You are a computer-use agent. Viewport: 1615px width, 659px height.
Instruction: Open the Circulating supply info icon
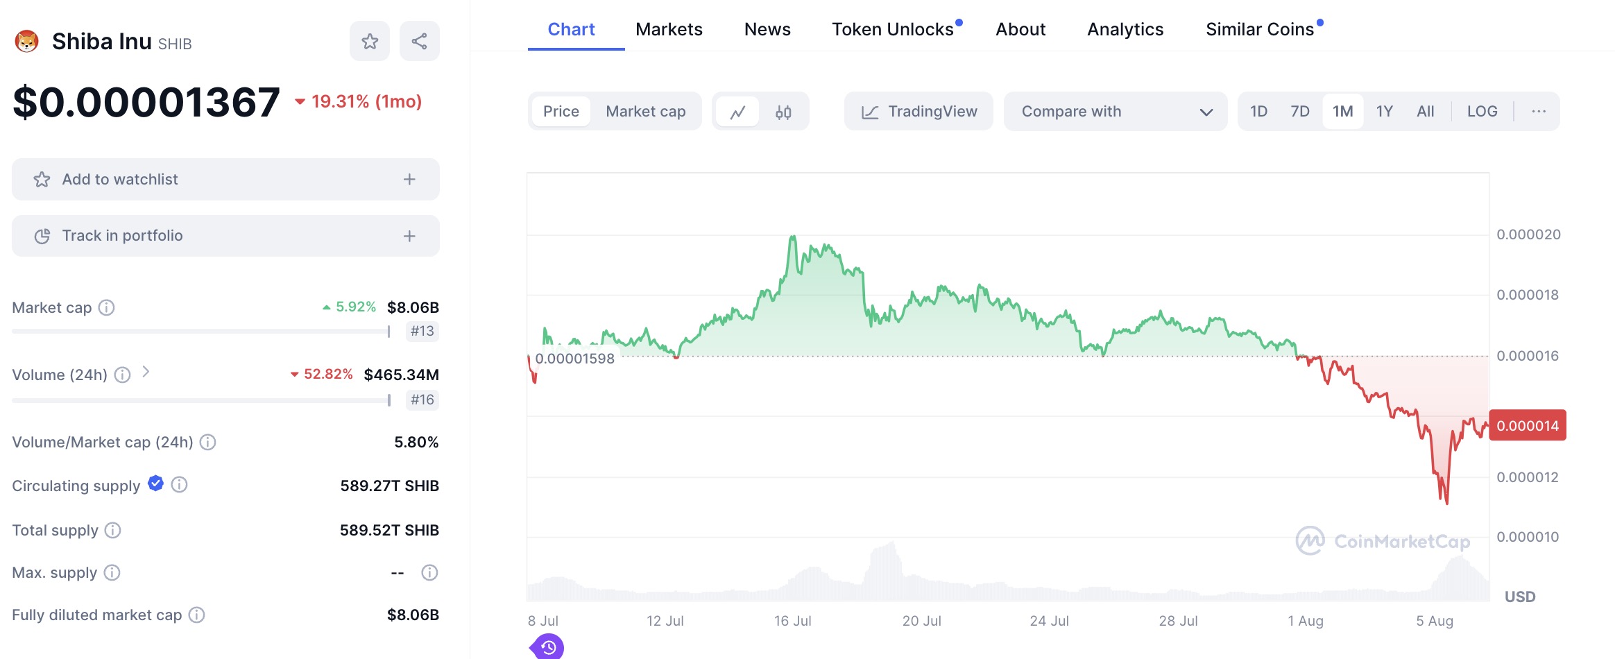coord(179,484)
